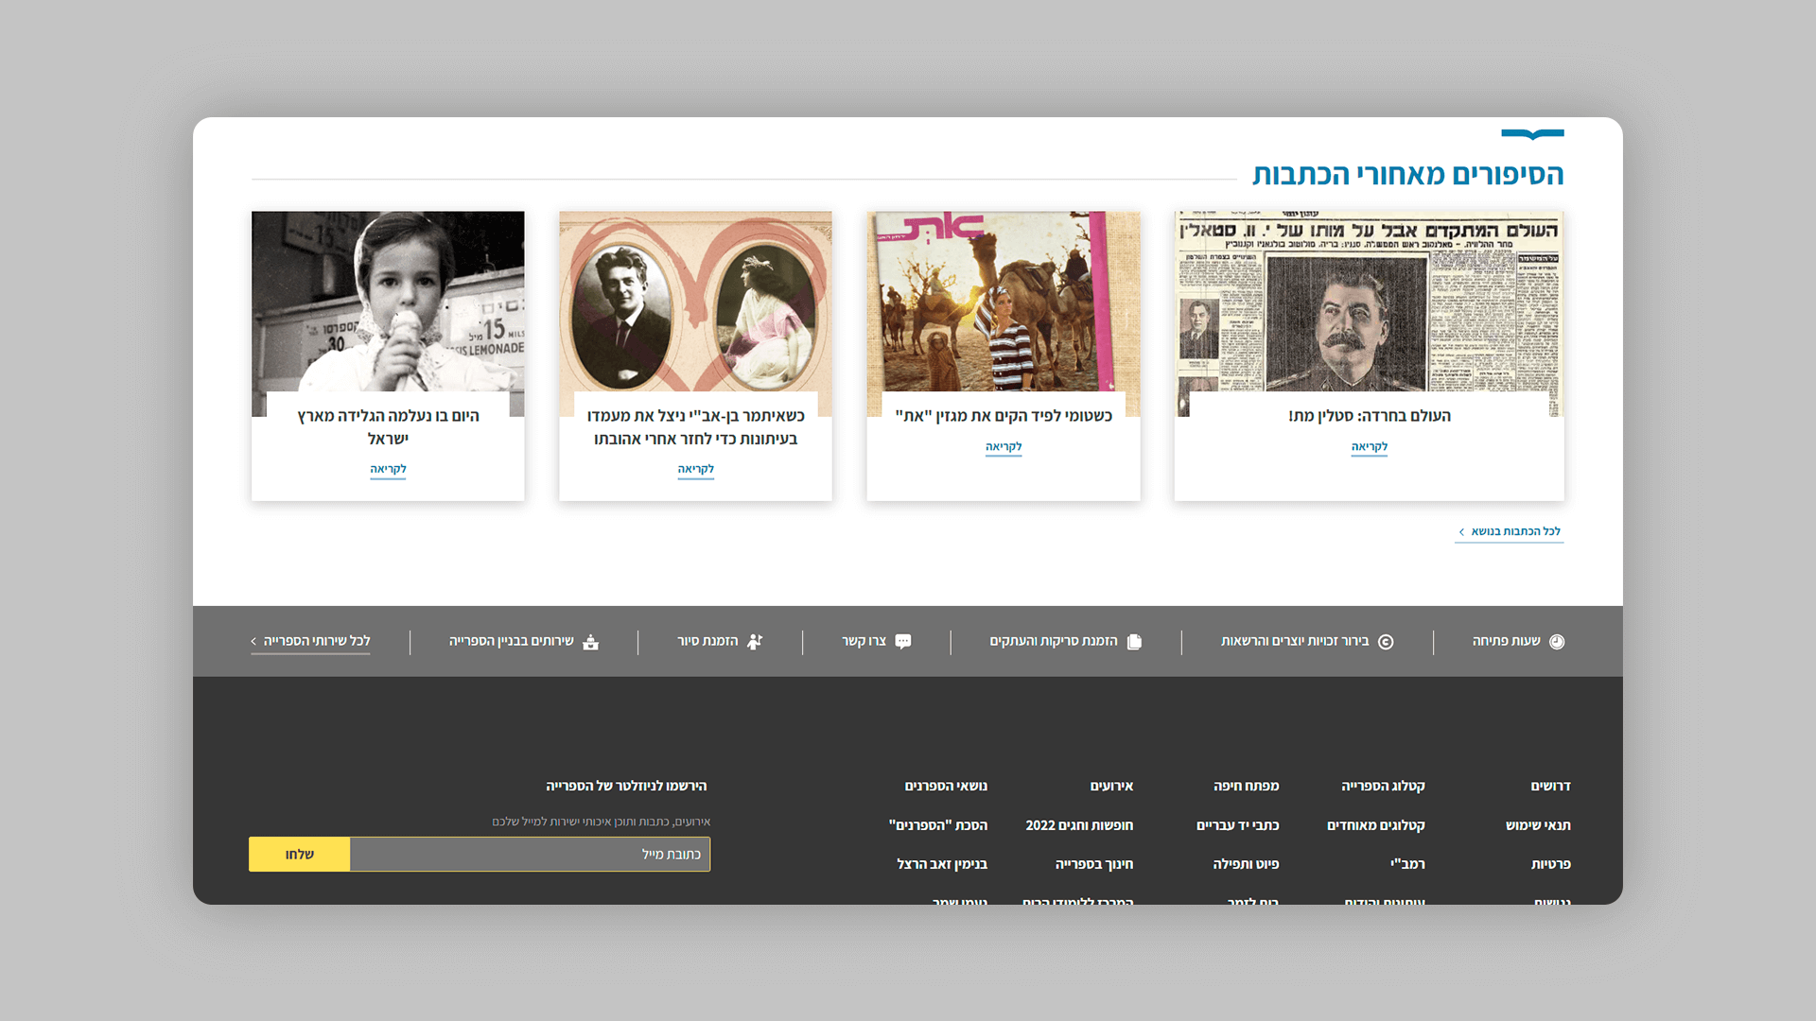Select 'מפתח חיפה' footer menu item
The height and width of the screenshot is (1021, 1816).
click(1246, 787)
